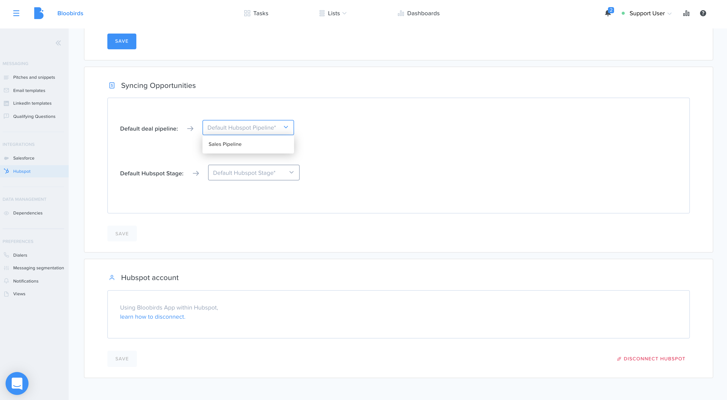Click the green online status dot
Screen dimensions: 727x400
tap(623, 13)
